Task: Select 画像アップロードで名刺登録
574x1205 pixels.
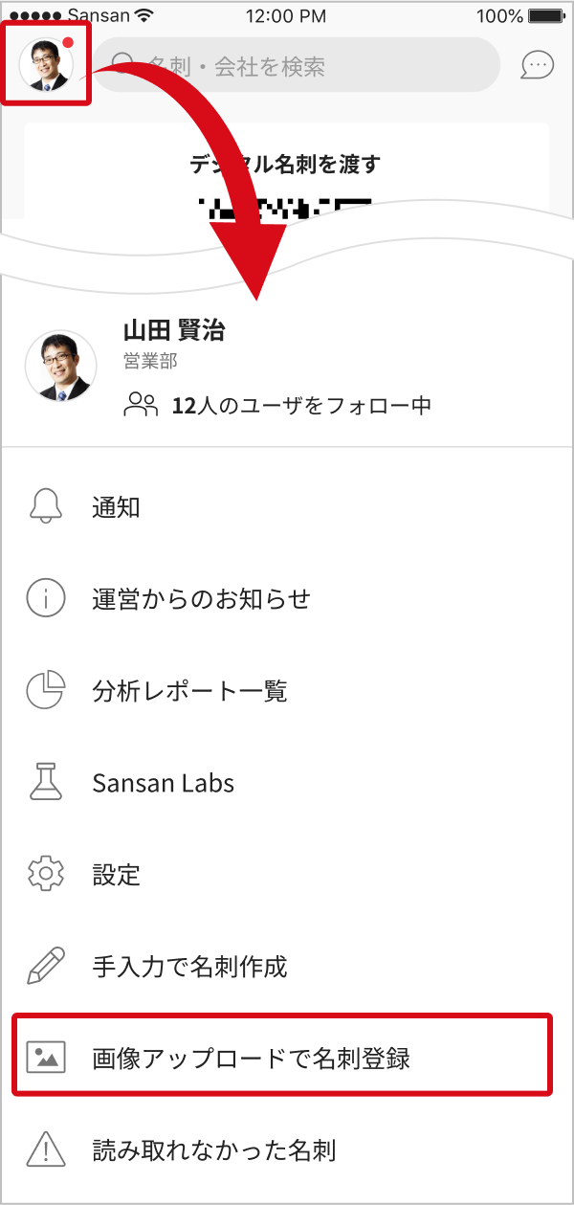Action: click(252, 1058)
